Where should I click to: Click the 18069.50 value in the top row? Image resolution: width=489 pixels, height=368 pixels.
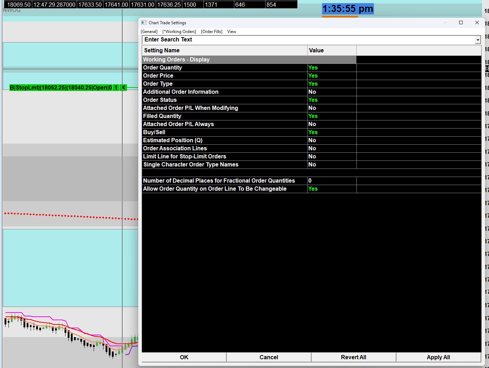[19, 5]
